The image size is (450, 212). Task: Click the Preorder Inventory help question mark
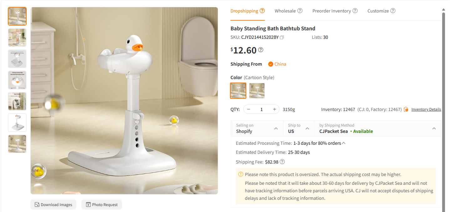355,10
